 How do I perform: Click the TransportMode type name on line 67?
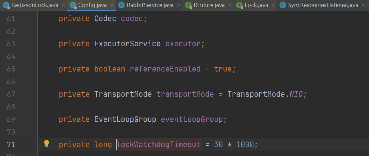pos(123,94)
